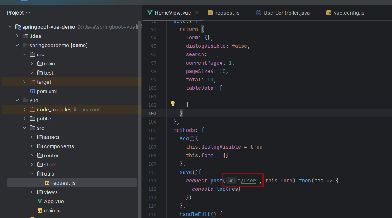Click the save() method name
This screenshot has height=218, width=392.
[186, 172]
